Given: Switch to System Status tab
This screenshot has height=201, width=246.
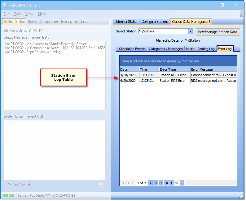Looking at the screenshot, I should 14,22.
